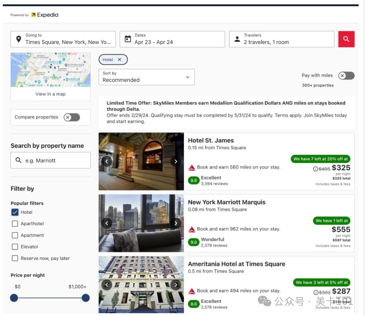Check the Elevator filter checkbox
The image size is (365, 316).
pyautogui.click(x=15, y=246)
